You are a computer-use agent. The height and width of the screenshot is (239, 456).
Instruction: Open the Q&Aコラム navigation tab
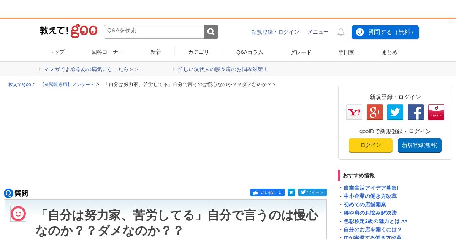coord(250,52)
